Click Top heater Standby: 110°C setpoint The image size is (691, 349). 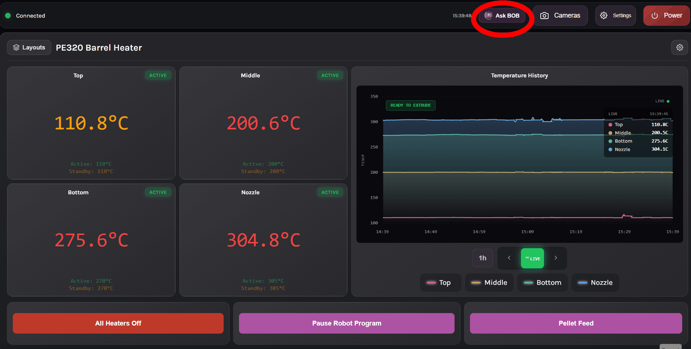click(91, 171)
